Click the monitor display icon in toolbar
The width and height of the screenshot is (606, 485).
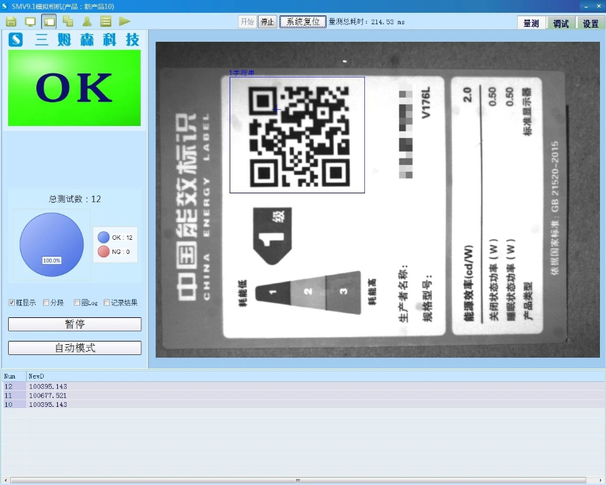coord(30,22)
